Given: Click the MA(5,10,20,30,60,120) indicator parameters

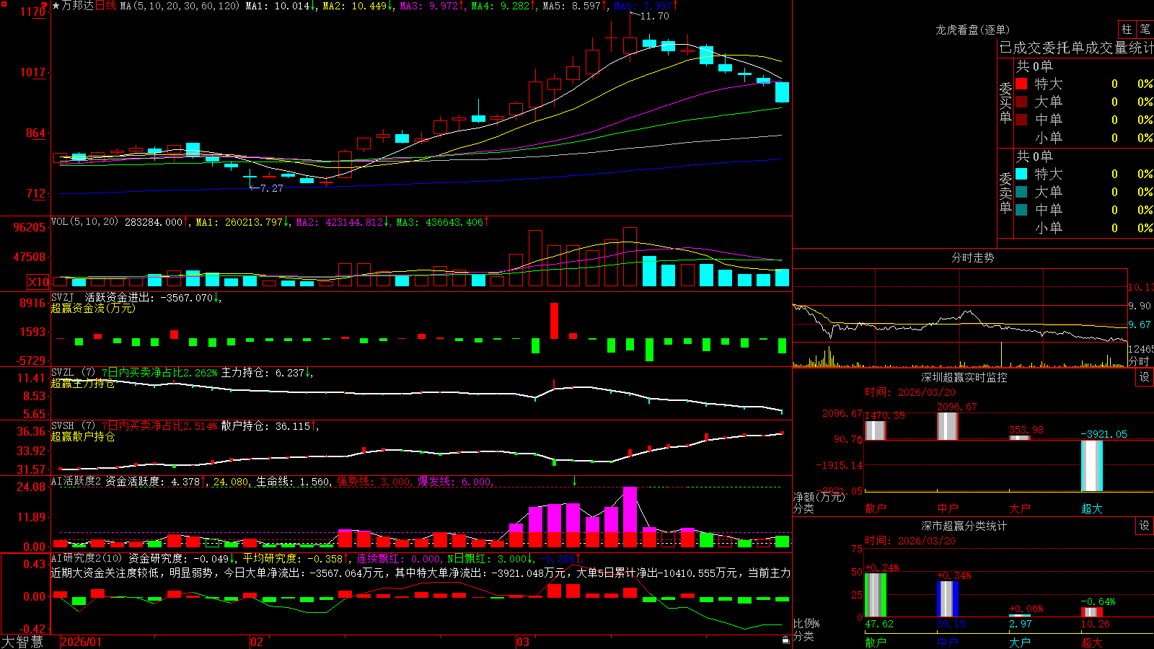Looking at the screenshot, I should click(x=180, y=6).
